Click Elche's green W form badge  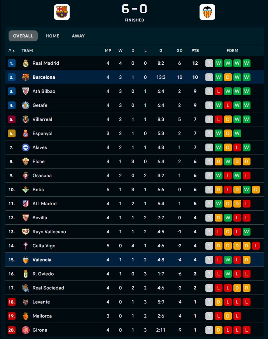(x=228, y=162)
